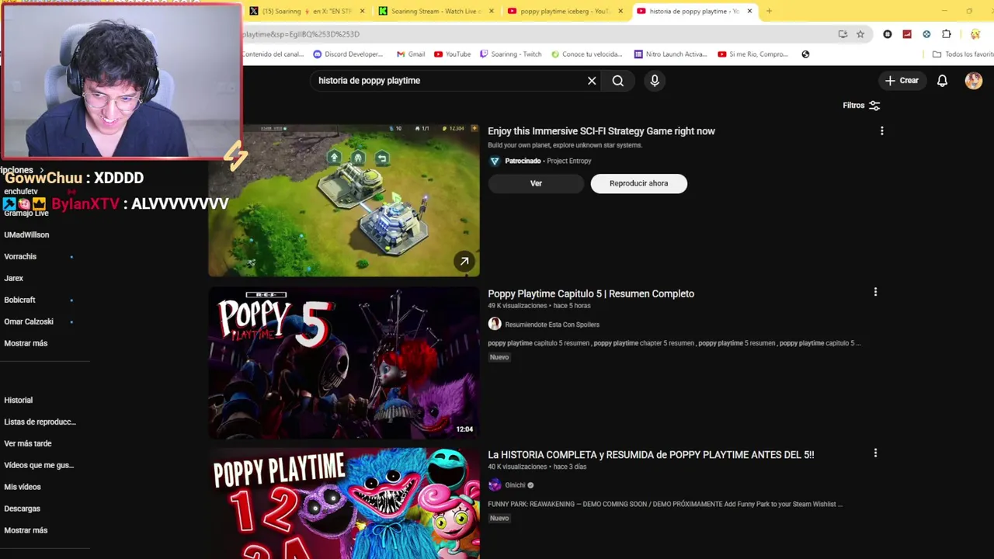Click the Enjoy this Immersive SCI-FI Strategy Game title
The width and height of the screenshot is (994, 559).
pyautogui.click(x=601, y=131)
